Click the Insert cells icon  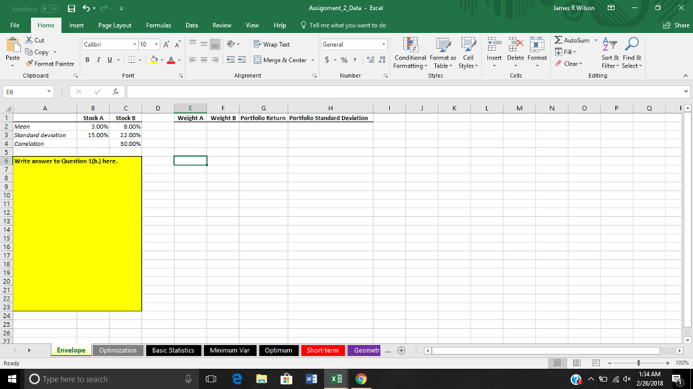(x=494, y=44)
